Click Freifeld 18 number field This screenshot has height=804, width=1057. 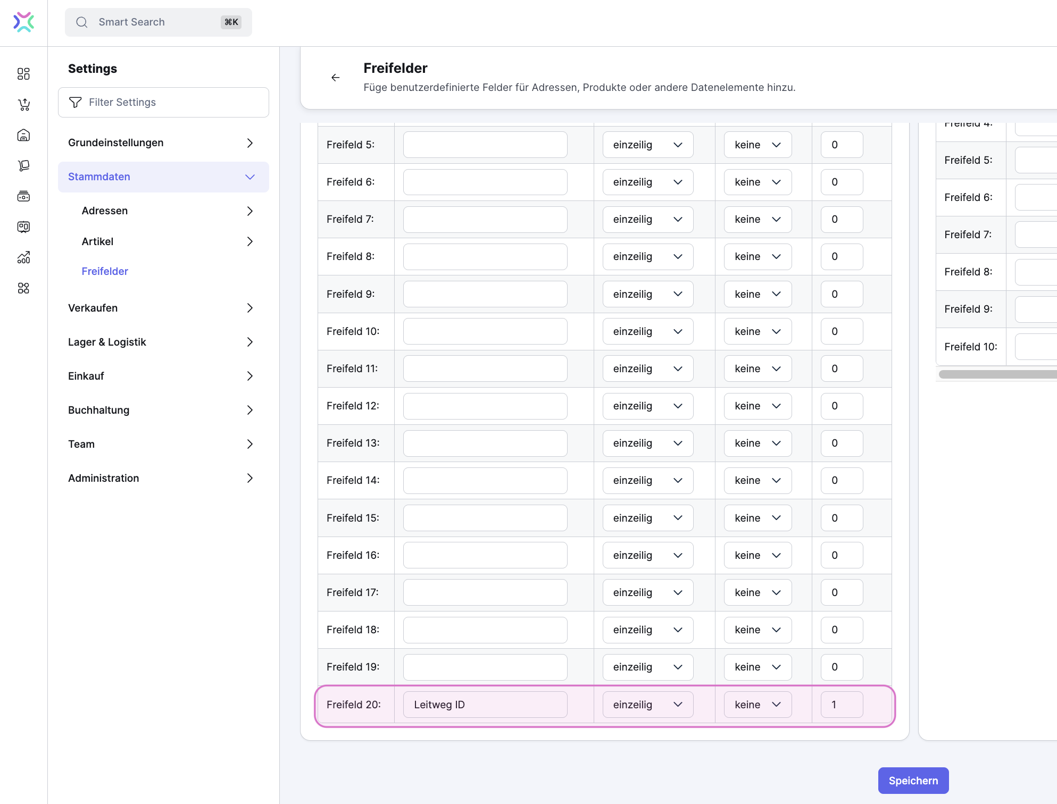coord(842,630)
